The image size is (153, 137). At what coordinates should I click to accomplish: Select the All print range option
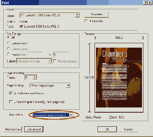8,37
